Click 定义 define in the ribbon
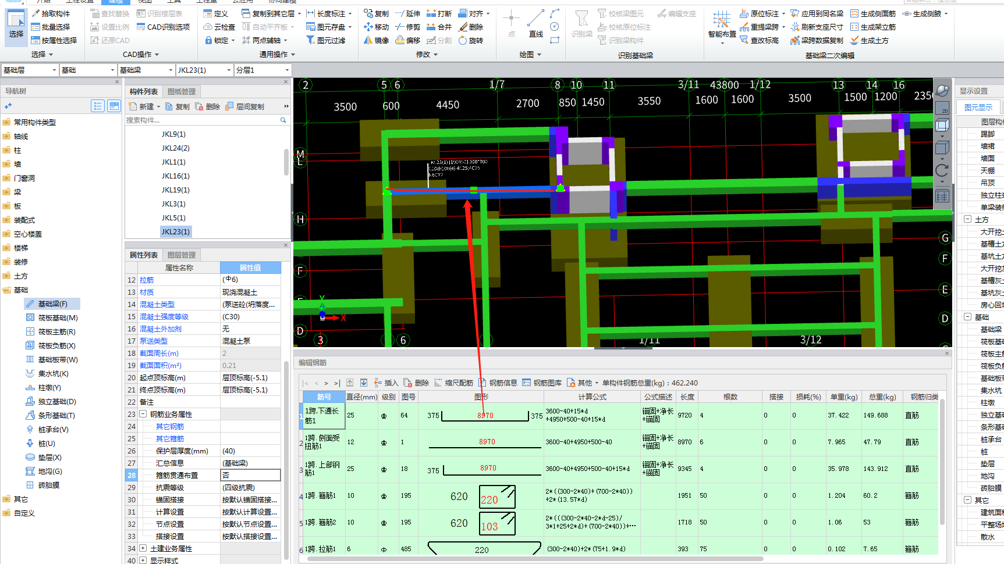 (215, 13)
